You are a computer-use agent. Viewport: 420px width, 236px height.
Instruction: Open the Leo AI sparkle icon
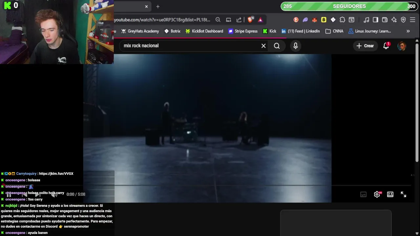coord(394,20)
